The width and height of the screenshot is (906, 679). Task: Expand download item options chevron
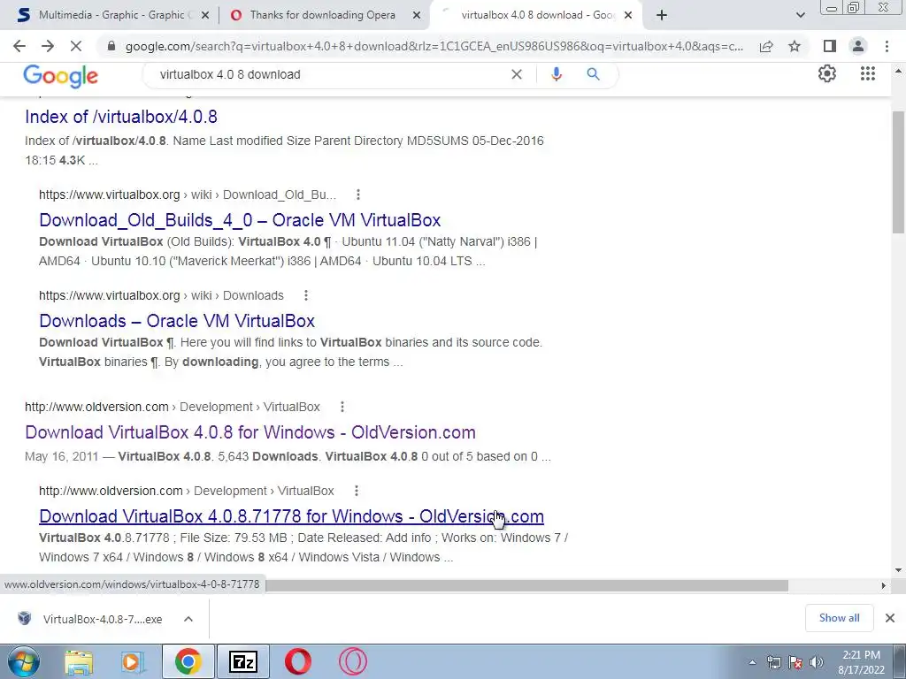coord(188,619)
